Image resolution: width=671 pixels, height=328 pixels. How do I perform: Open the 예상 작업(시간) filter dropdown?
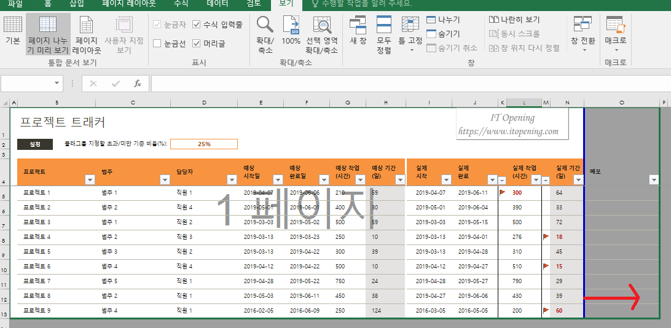pos(361,180)
